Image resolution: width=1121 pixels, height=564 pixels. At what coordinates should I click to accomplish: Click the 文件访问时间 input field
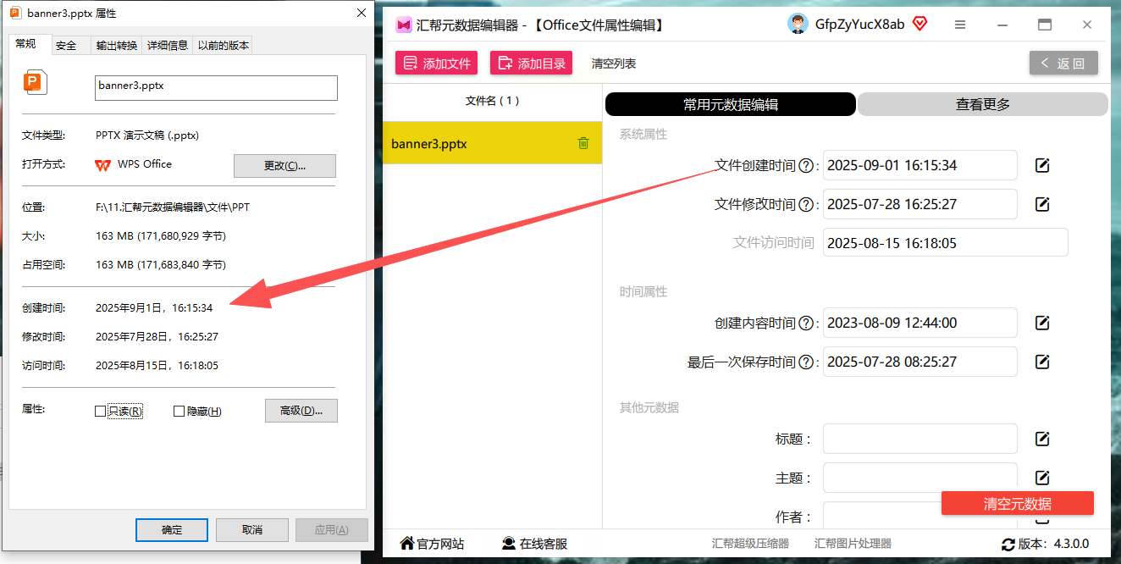pyautogui.click(x=945, y=243)
